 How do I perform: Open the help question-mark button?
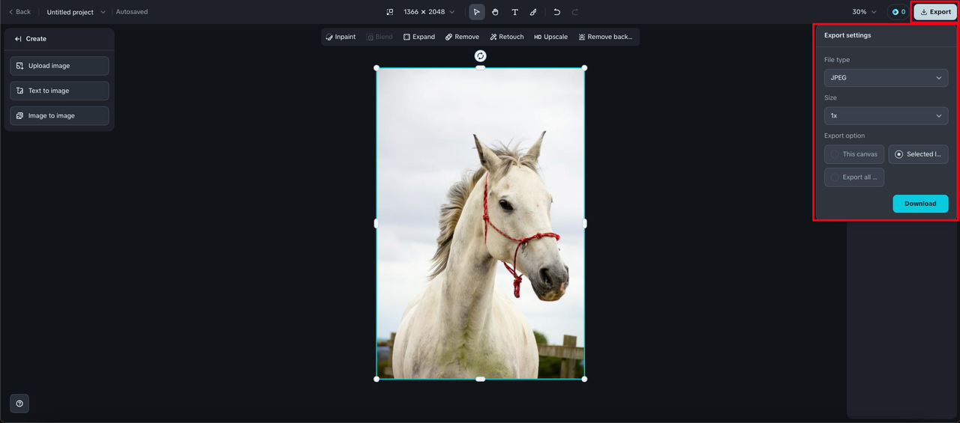click(x=19, y=404)
